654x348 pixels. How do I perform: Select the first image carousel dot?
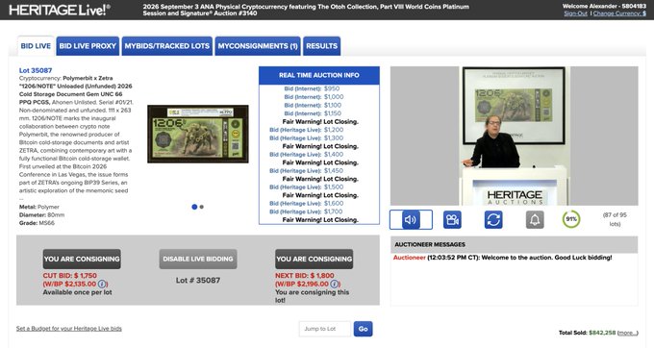[x=194, y=207]
